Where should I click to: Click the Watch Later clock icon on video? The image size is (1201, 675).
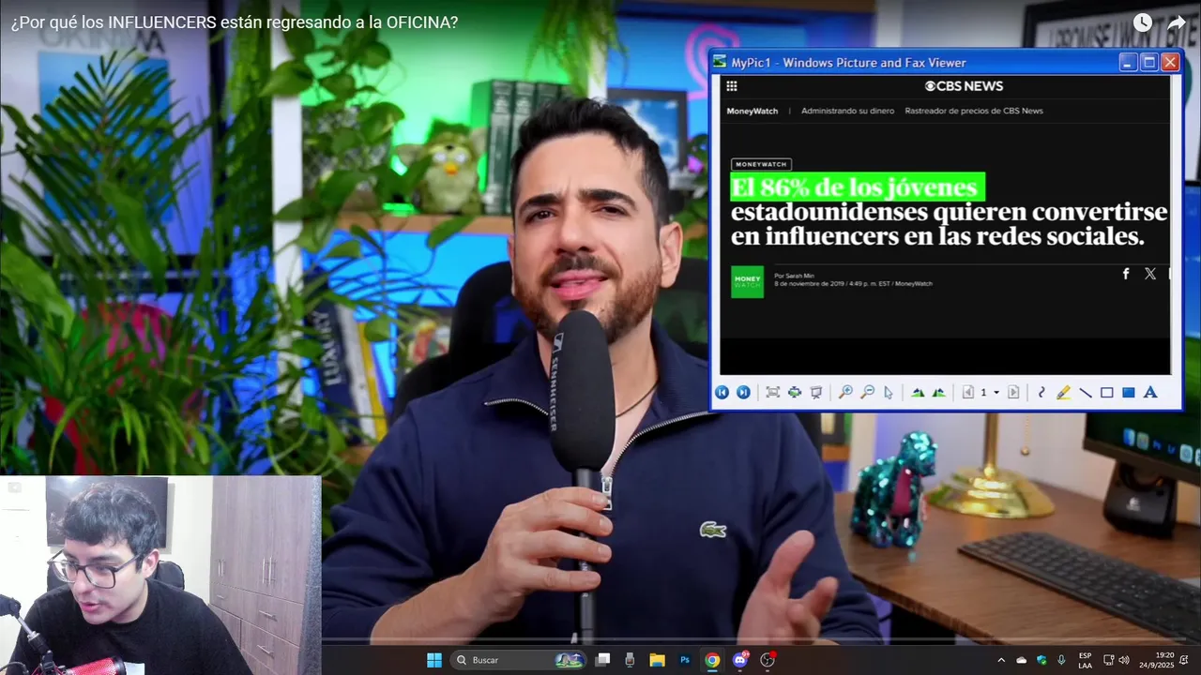tap(1142, 23)
